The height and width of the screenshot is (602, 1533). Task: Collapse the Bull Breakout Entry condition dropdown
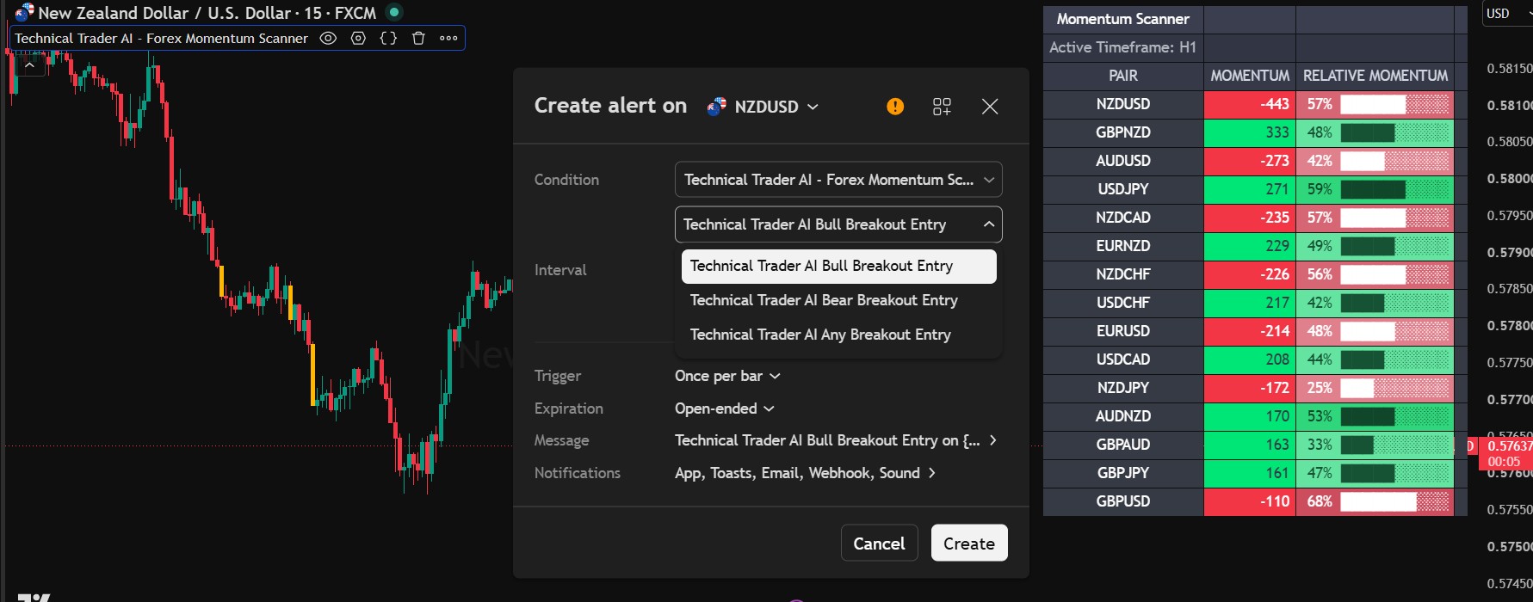pos(838,224)
